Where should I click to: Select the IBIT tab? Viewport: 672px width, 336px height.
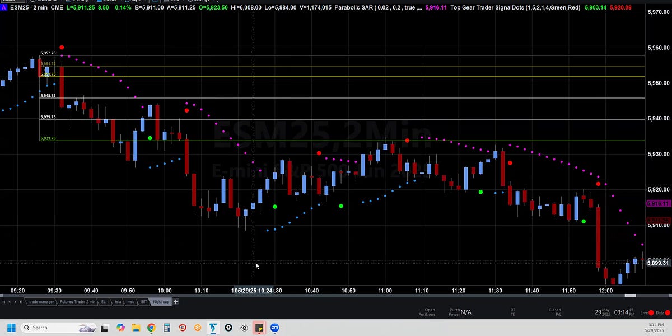coord(144,302)
